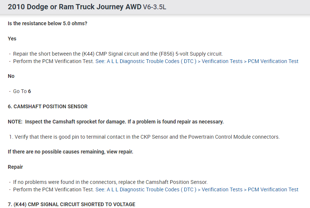
Task: Click 'If there are no possible causes remaining' text
Action: click(x=71, y=152)
